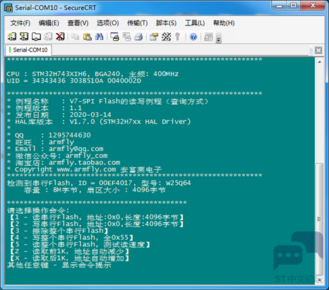Viewport: 329px width, 290px height.
Task: Click the 'CPU : STM32H743XIH6' line
Action: click(92, 74)
